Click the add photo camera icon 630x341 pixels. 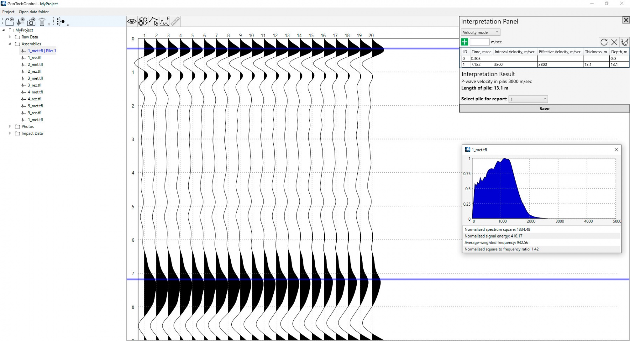tap(31, 22)
